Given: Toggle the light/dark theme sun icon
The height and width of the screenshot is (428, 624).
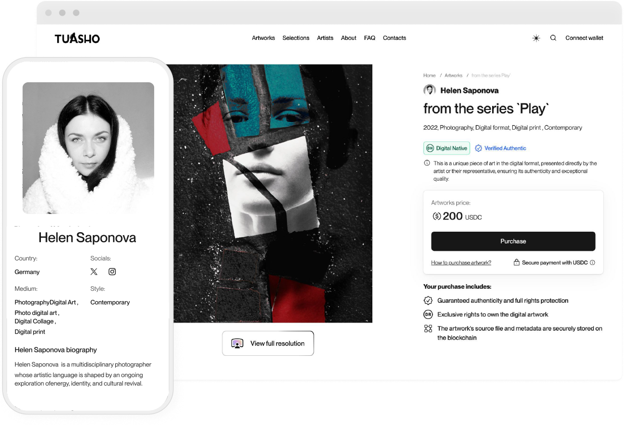Looking at the screenshot, I should pyautogui.click(x=536, y=38).
